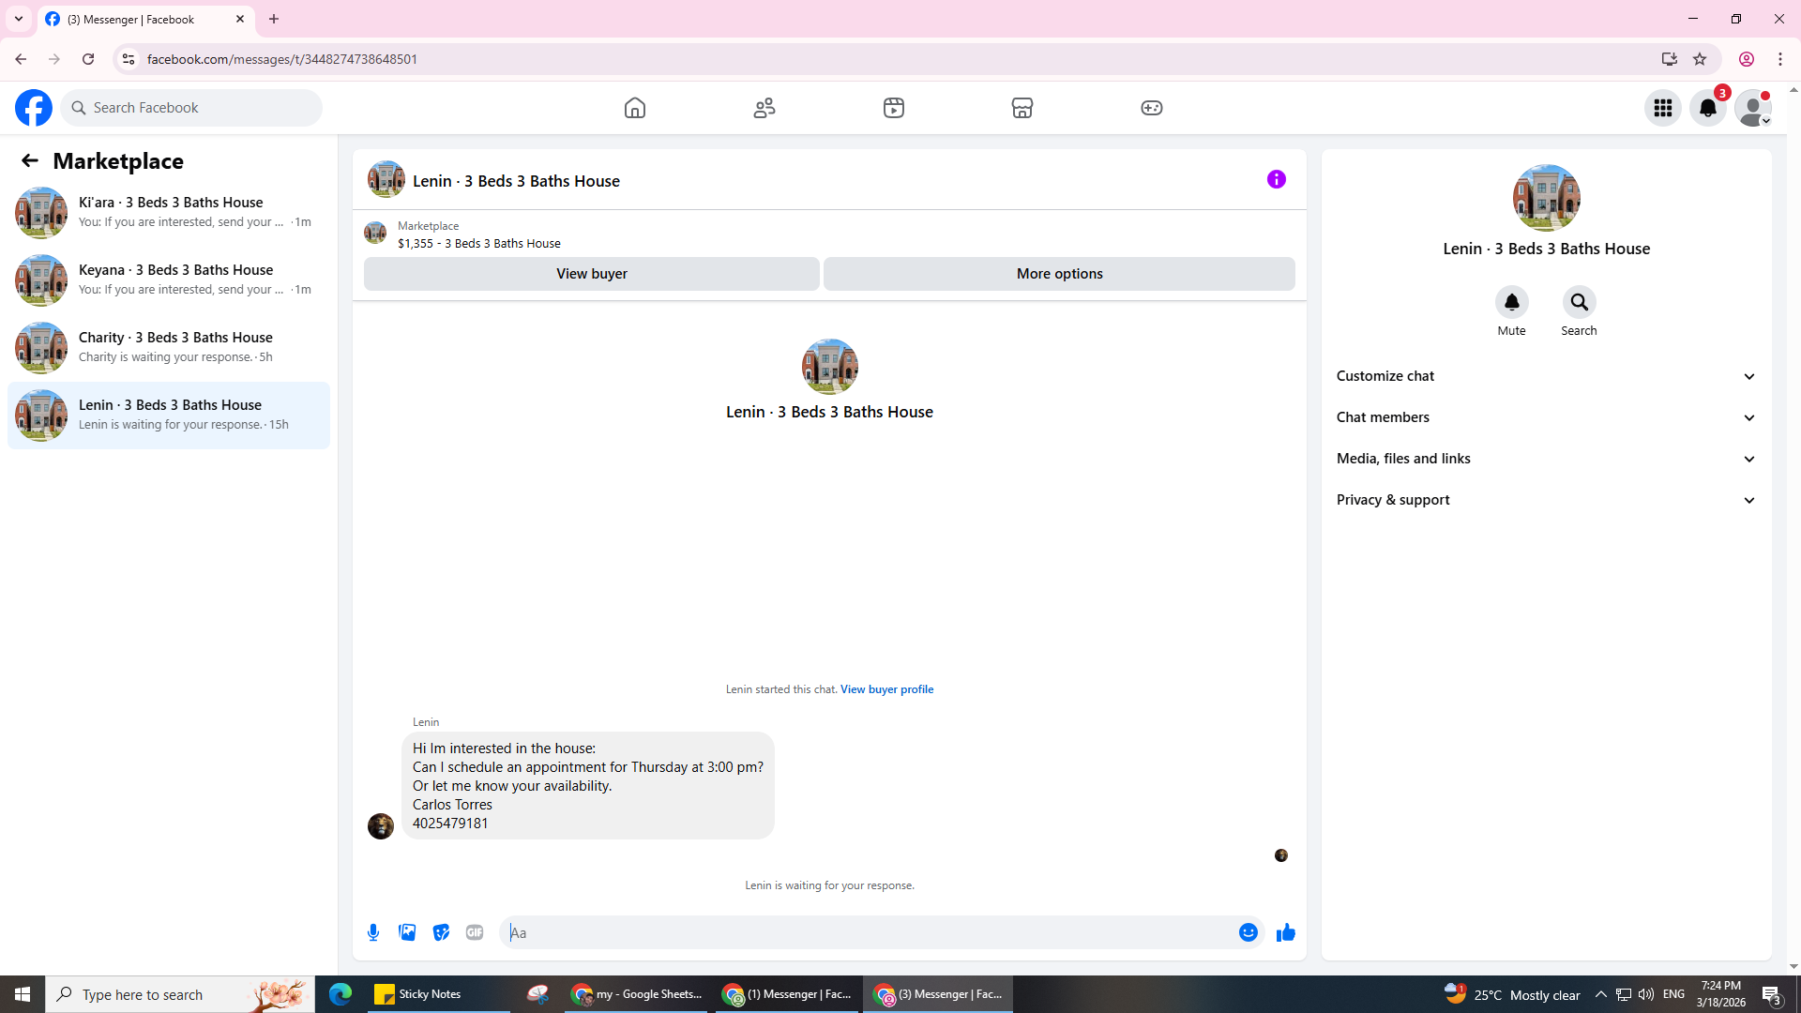
Task: Send a thumbs-up like
Action: click(x=1285, y=932)
